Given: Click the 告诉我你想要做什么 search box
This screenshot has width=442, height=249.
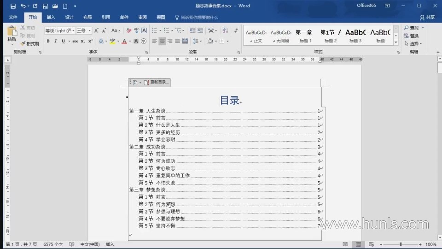Looking at the screenshot, I should [199, 17].
